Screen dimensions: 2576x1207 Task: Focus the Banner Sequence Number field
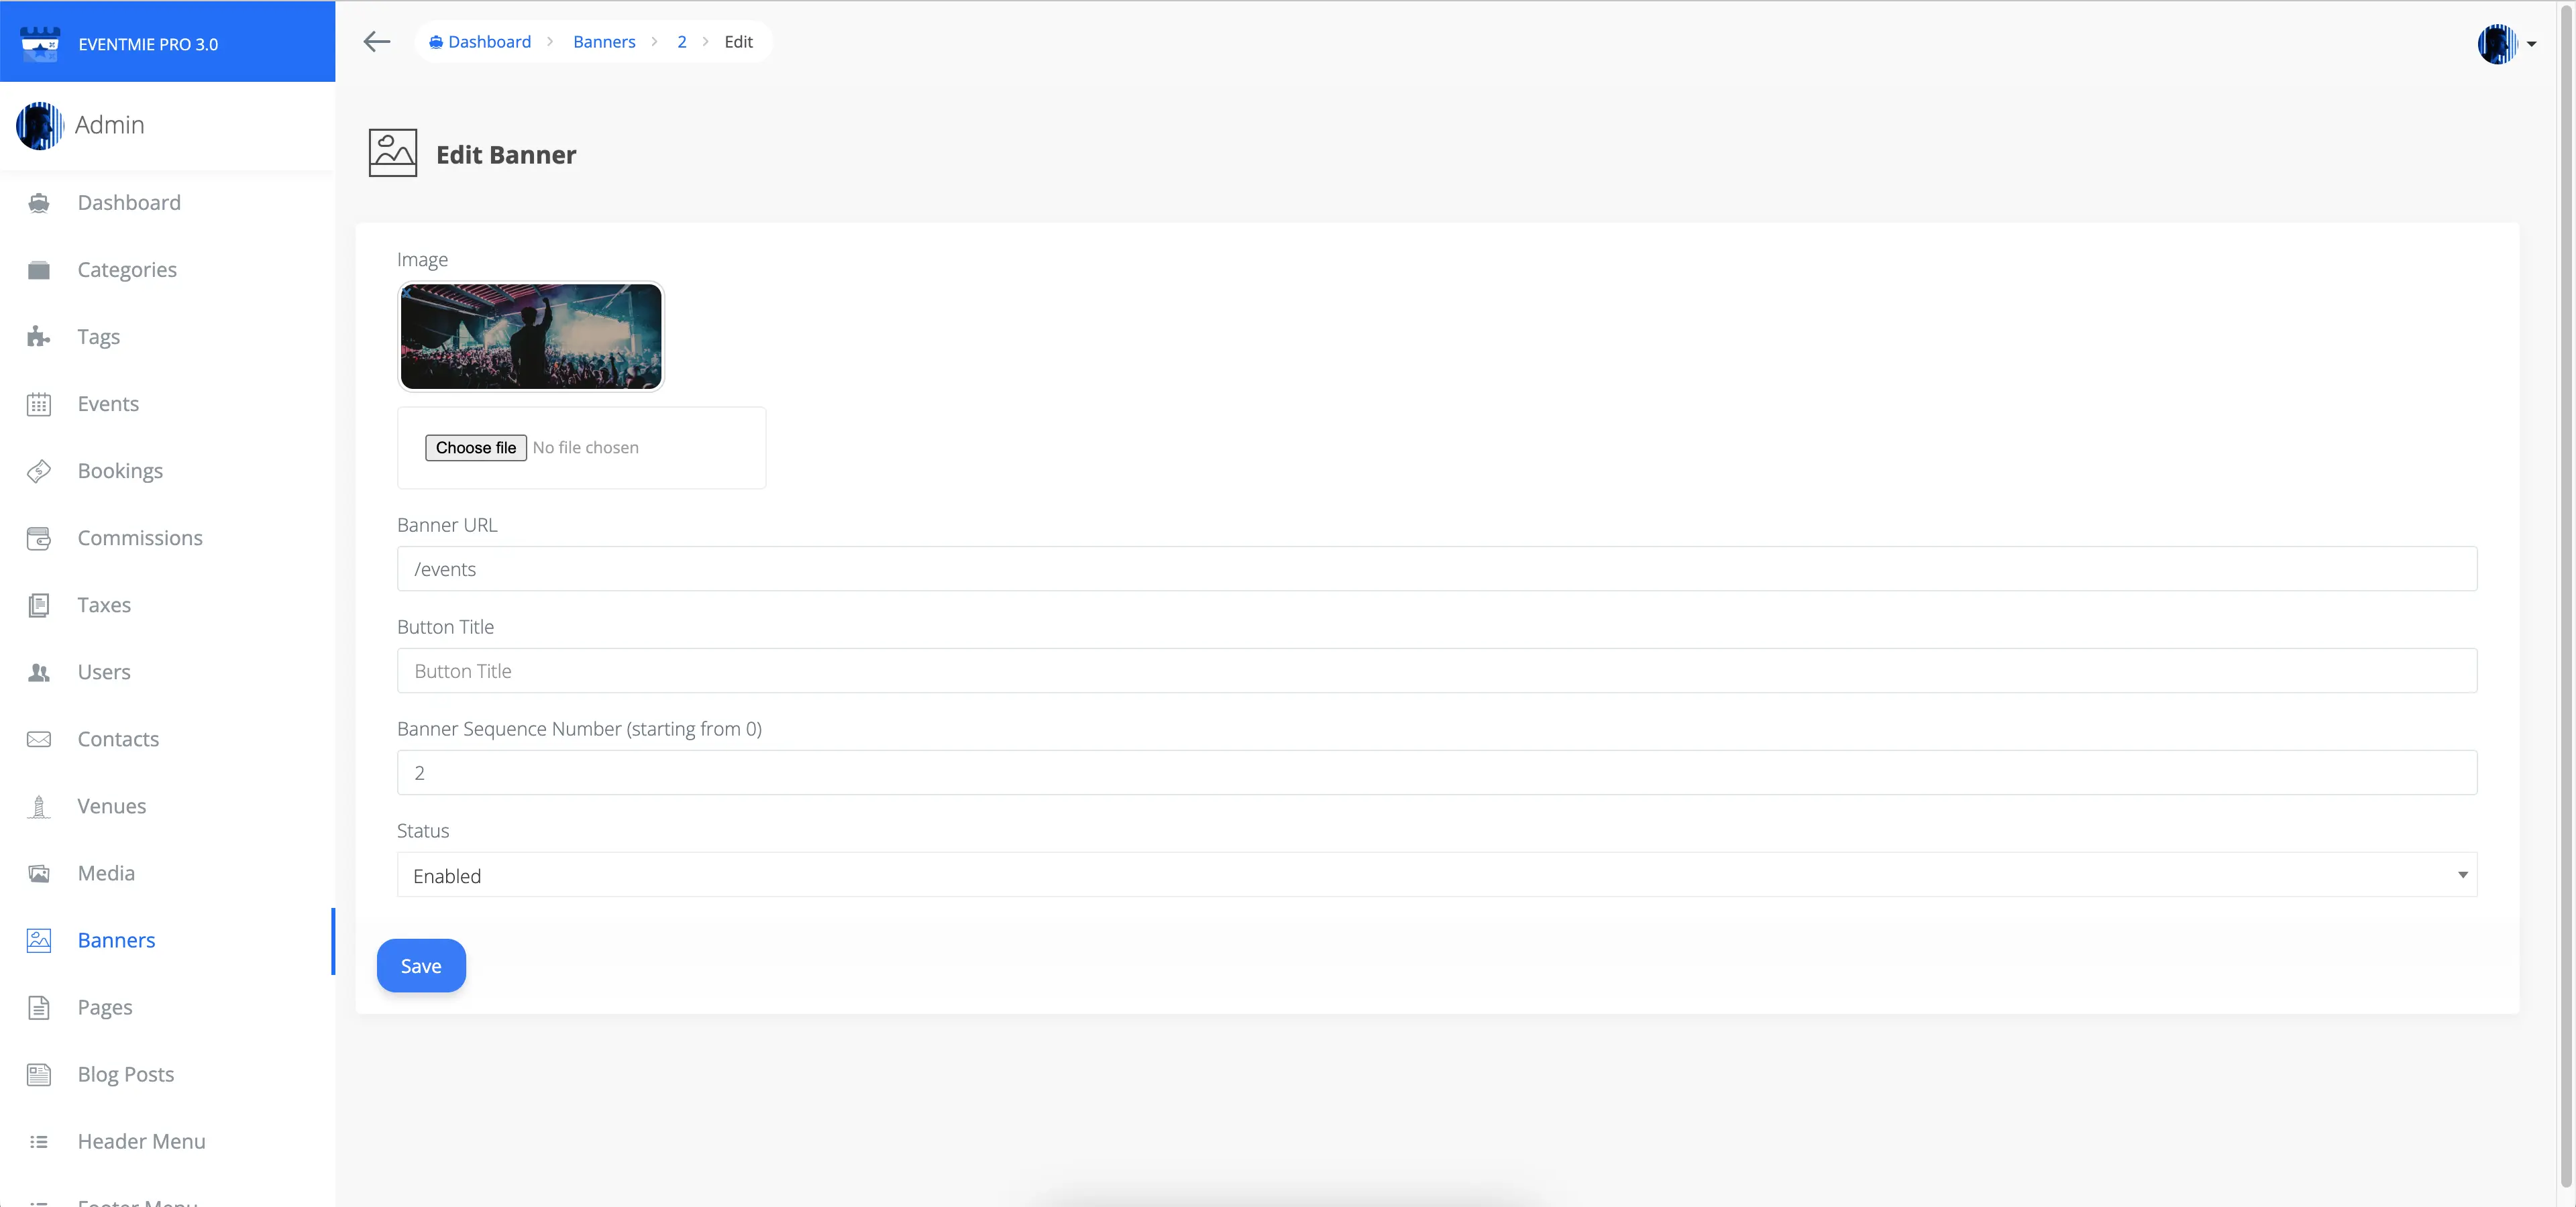click(x=1437, y=772)
